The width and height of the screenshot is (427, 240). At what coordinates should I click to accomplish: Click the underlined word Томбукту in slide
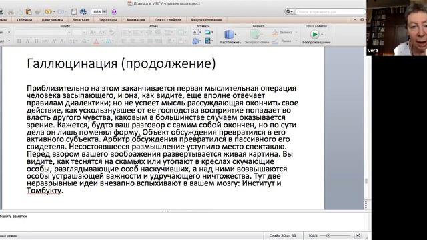tap(44, 191)
